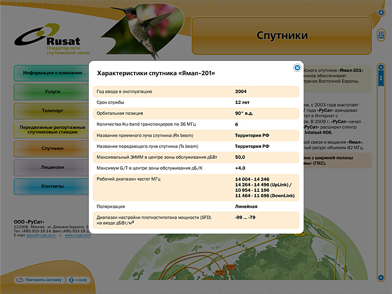Image resolution: width=392 pixels, height=294 pixels.
Task: Click the application exit X icon top-right
Action: (x=380, y=12)
